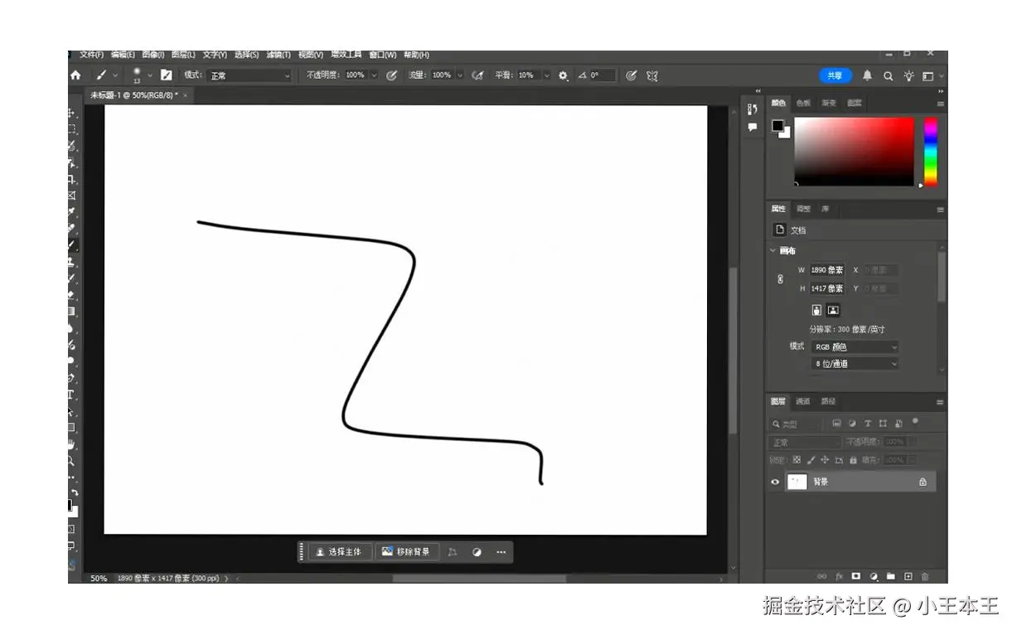
Task: Click the canvas width W field
Action: click(827, 270)
